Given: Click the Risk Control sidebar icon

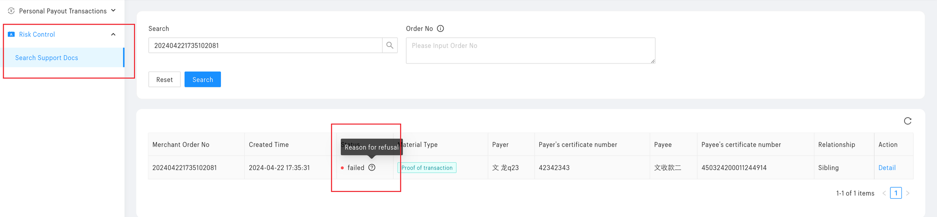Looking at the screenshot, I should click(x=11, y=34).
